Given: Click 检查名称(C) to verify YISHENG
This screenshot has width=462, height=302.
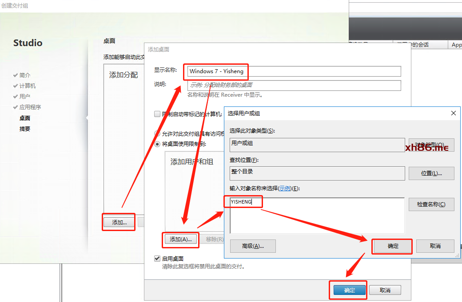Looking at the screenshot, I should 431,204.
